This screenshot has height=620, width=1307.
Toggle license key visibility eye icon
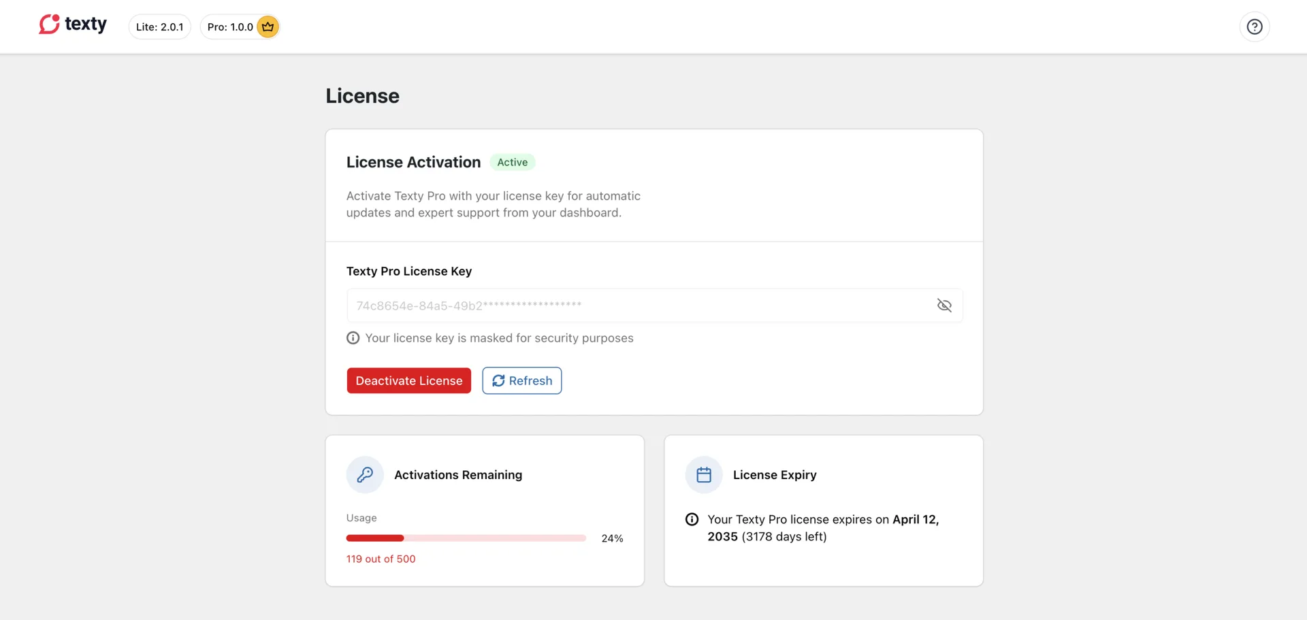(943, 306)
